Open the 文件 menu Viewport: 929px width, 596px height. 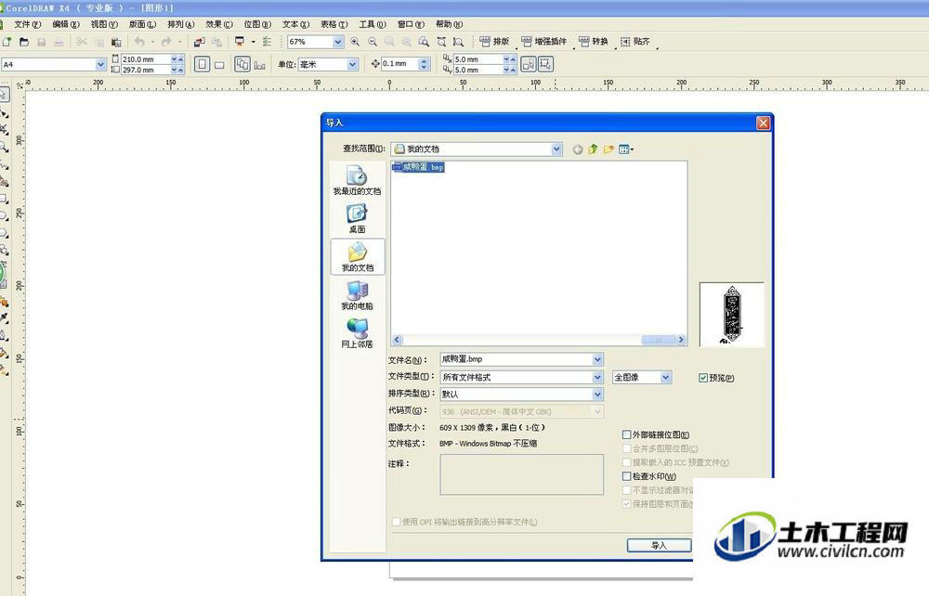pyautogui.click(x=27, y=24)
